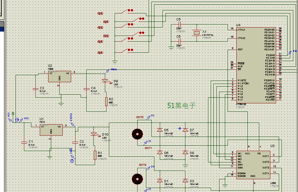Select the D5 diode symbol
This screenshot has height=192, width=298.
(x=160, y=130)
